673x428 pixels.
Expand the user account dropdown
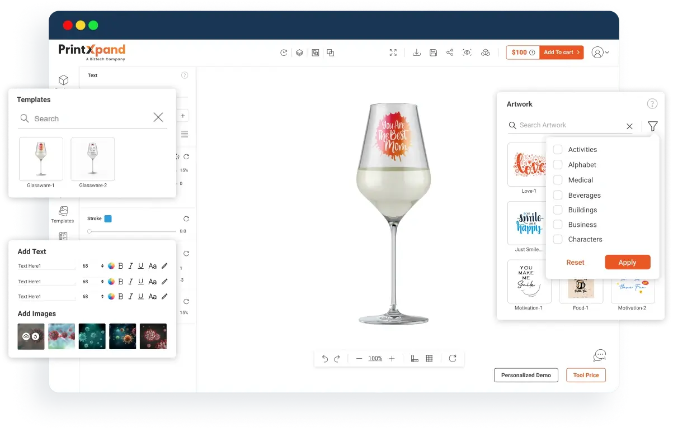point(600,53)
